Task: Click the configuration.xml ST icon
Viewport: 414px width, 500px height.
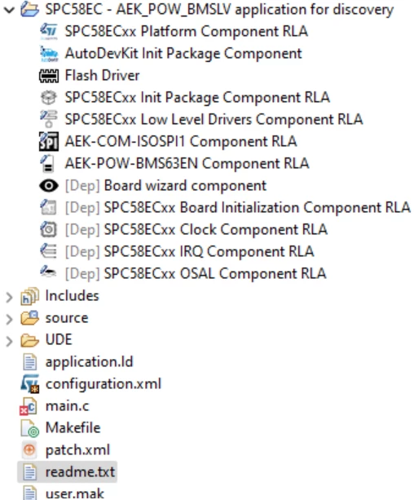Action: coord(29,383)
